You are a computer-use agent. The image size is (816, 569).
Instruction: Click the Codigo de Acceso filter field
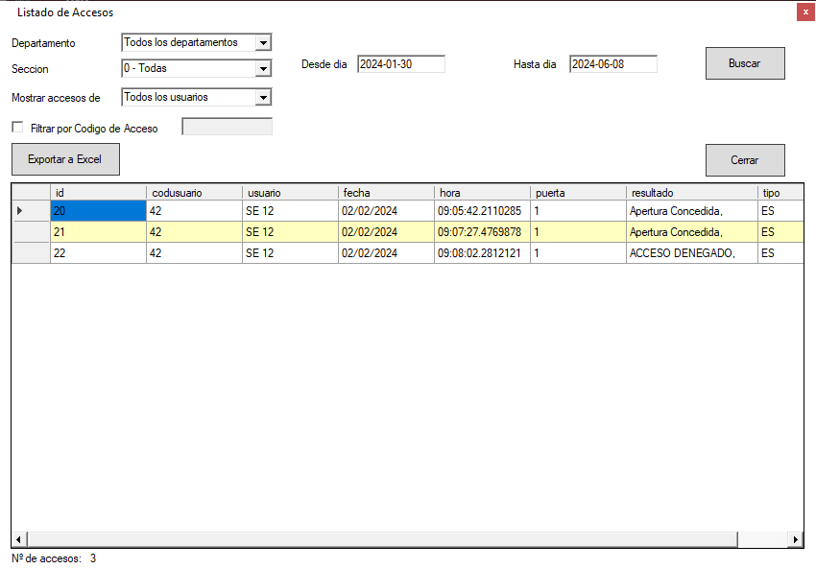pos(227,127)
